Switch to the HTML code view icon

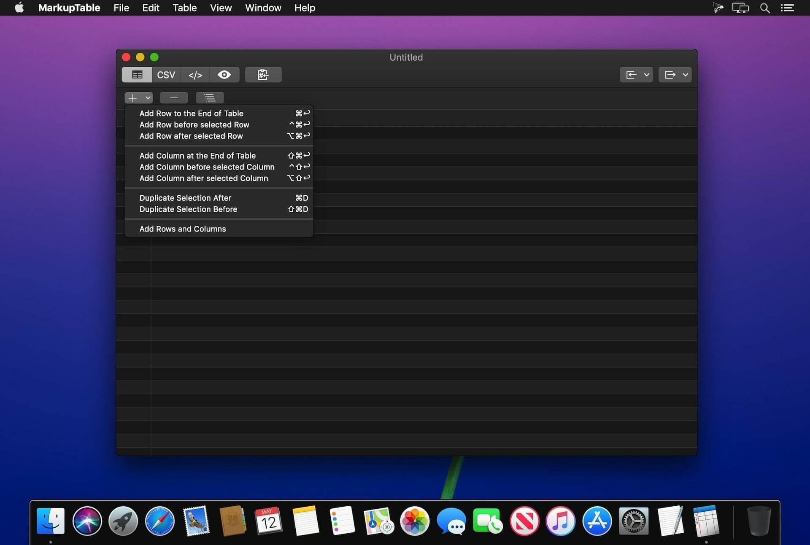pos(195,75)
